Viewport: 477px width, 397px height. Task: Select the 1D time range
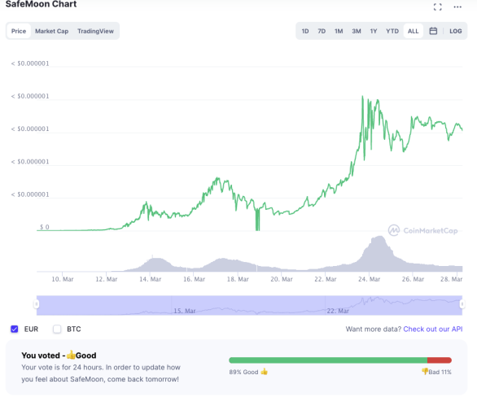[x=305, y=31]
